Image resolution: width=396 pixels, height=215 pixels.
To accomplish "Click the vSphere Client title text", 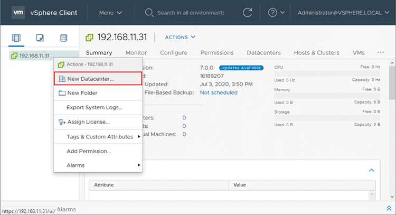I will (54, 13).
